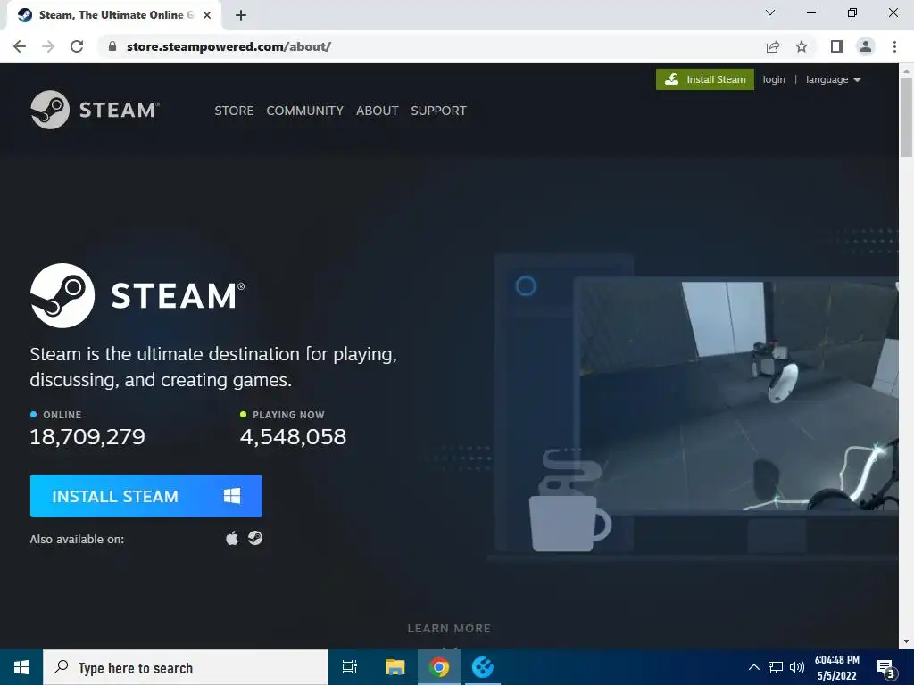Reload the page with the refresh icon
Viewport: 914px width, 685px height.
tap(77, 46)
